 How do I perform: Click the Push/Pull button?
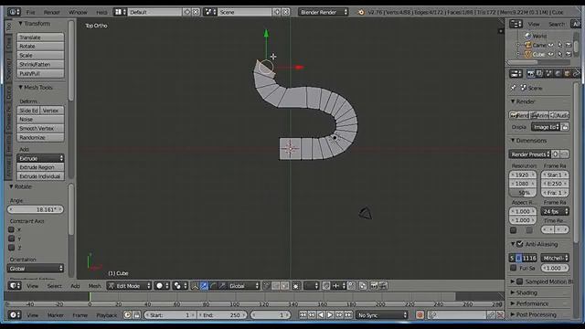40,73
